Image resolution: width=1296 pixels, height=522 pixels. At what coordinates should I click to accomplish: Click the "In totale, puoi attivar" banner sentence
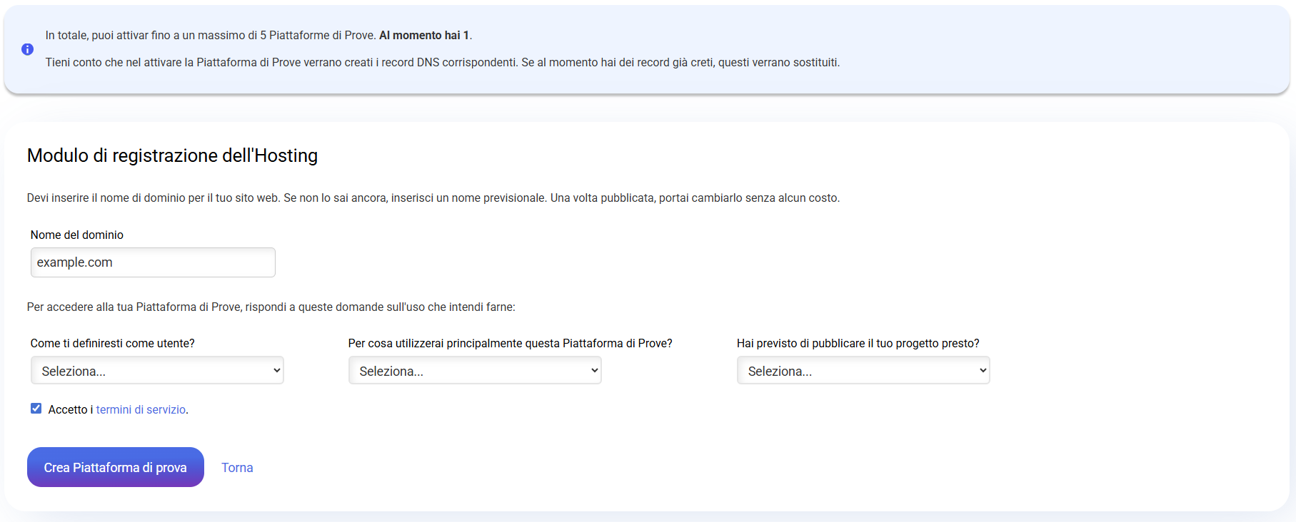coord(211,35)
